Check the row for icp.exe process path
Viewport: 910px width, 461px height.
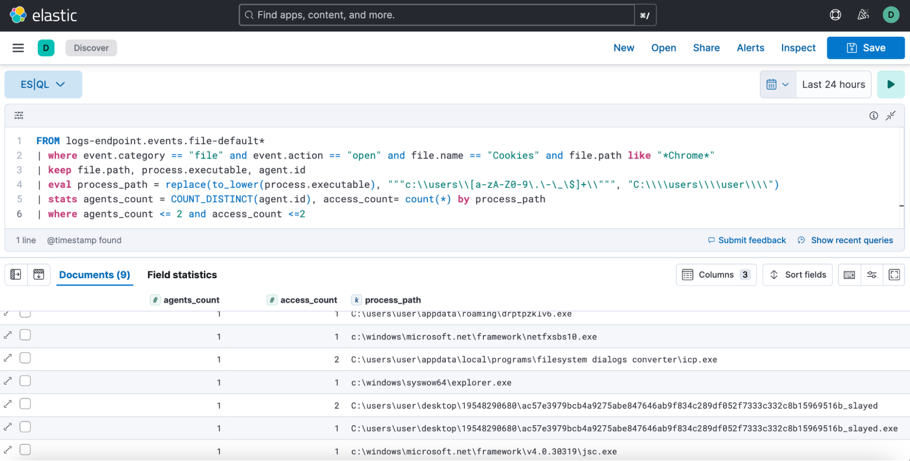[x=25, y=358]
